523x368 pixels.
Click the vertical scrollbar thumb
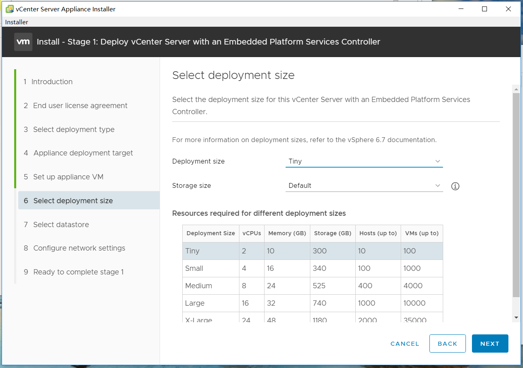point(516,195)
